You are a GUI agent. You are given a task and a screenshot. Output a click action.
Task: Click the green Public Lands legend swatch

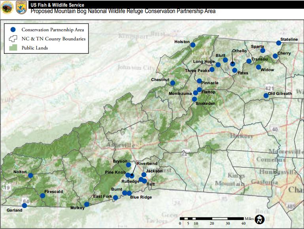tap(13, 48)
